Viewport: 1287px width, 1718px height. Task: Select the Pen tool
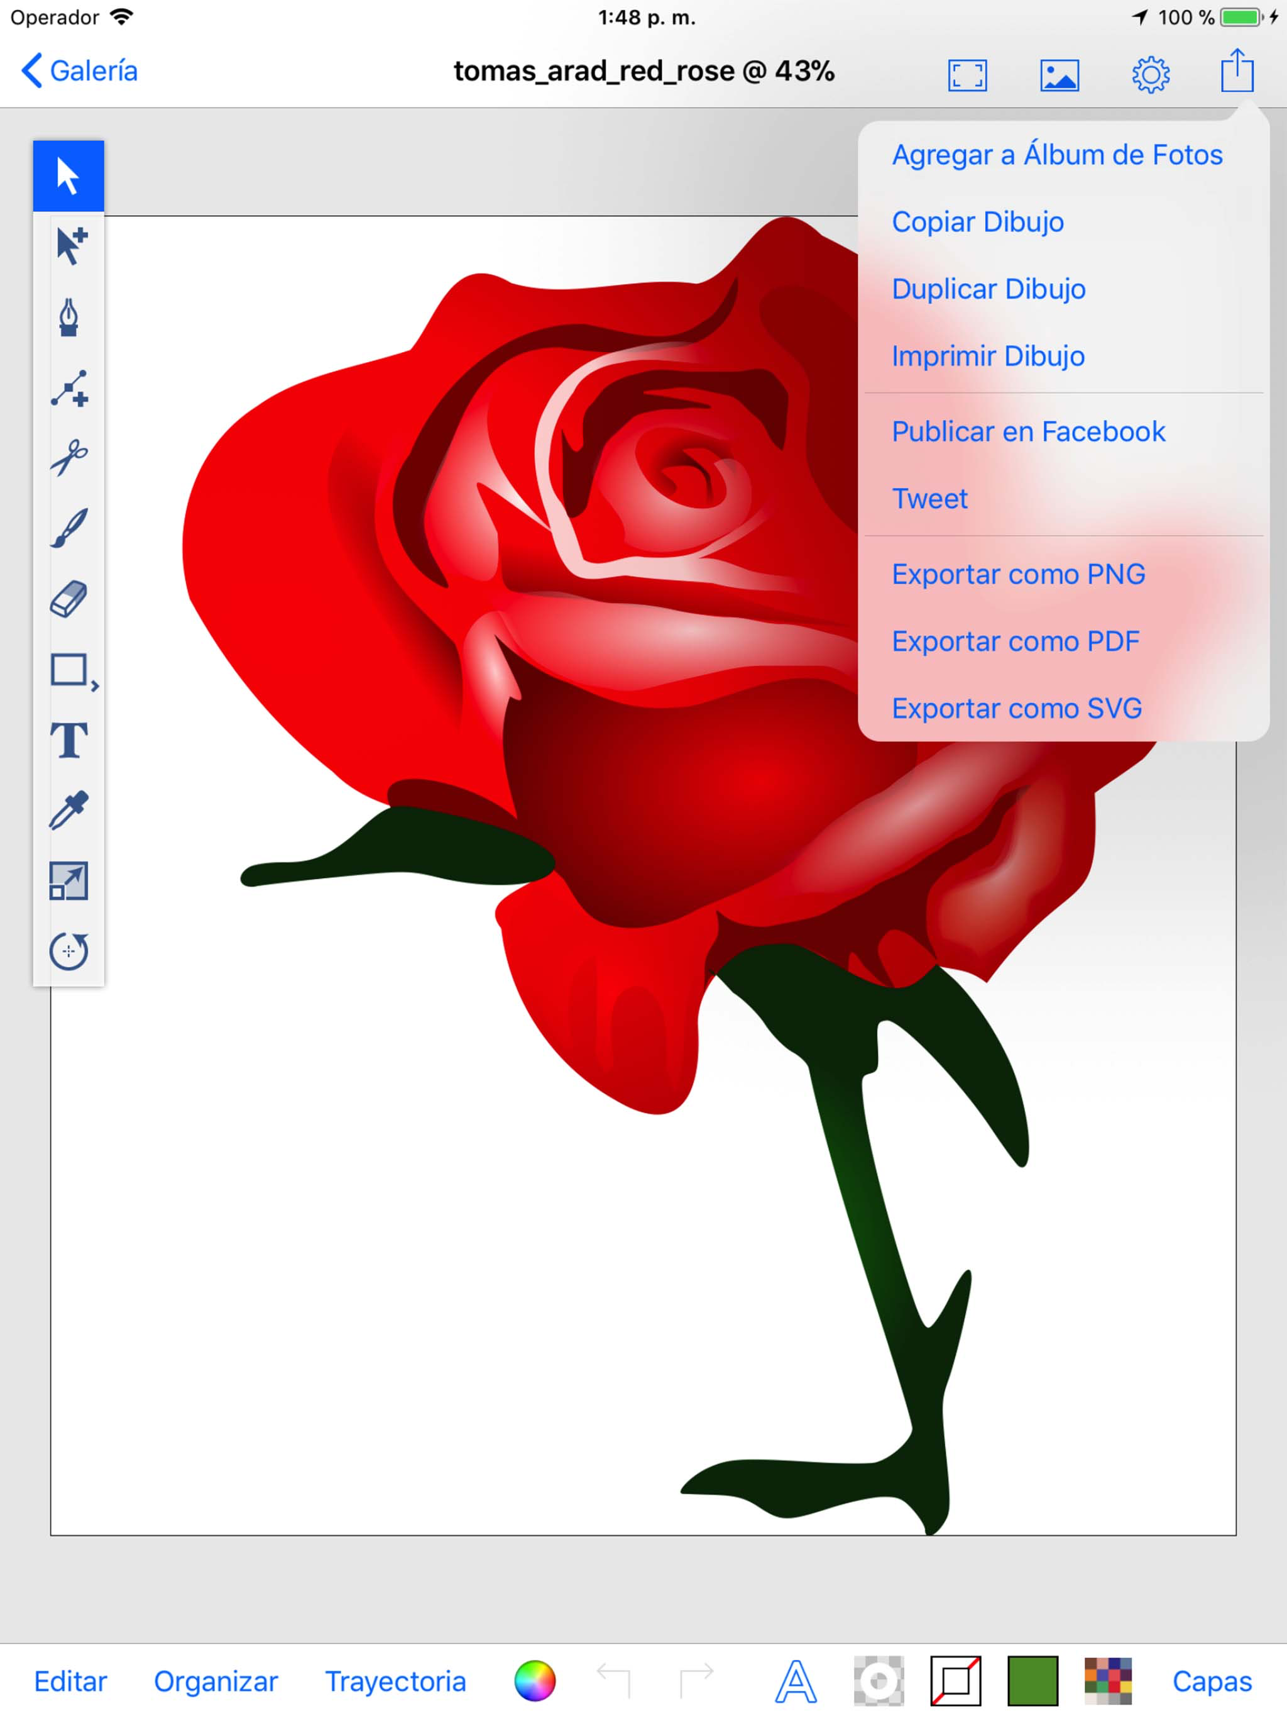coord(68,317)
